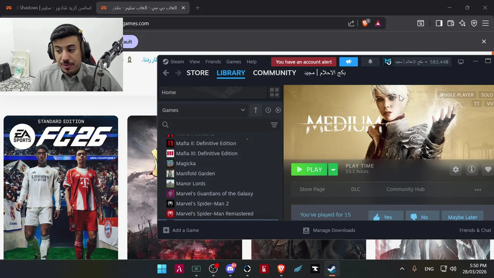Go to Steam STORE tab
The height and width of the screenshot is (278, 494).
(x=198, y=73)
